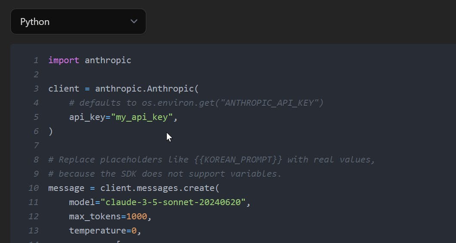Click the comment about KOREAN_PROMPT placeholders on line 8
The image size is (456, 243).
click(212, 160)
